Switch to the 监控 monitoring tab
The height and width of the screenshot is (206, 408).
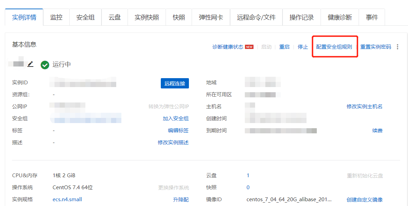(56, 17)
